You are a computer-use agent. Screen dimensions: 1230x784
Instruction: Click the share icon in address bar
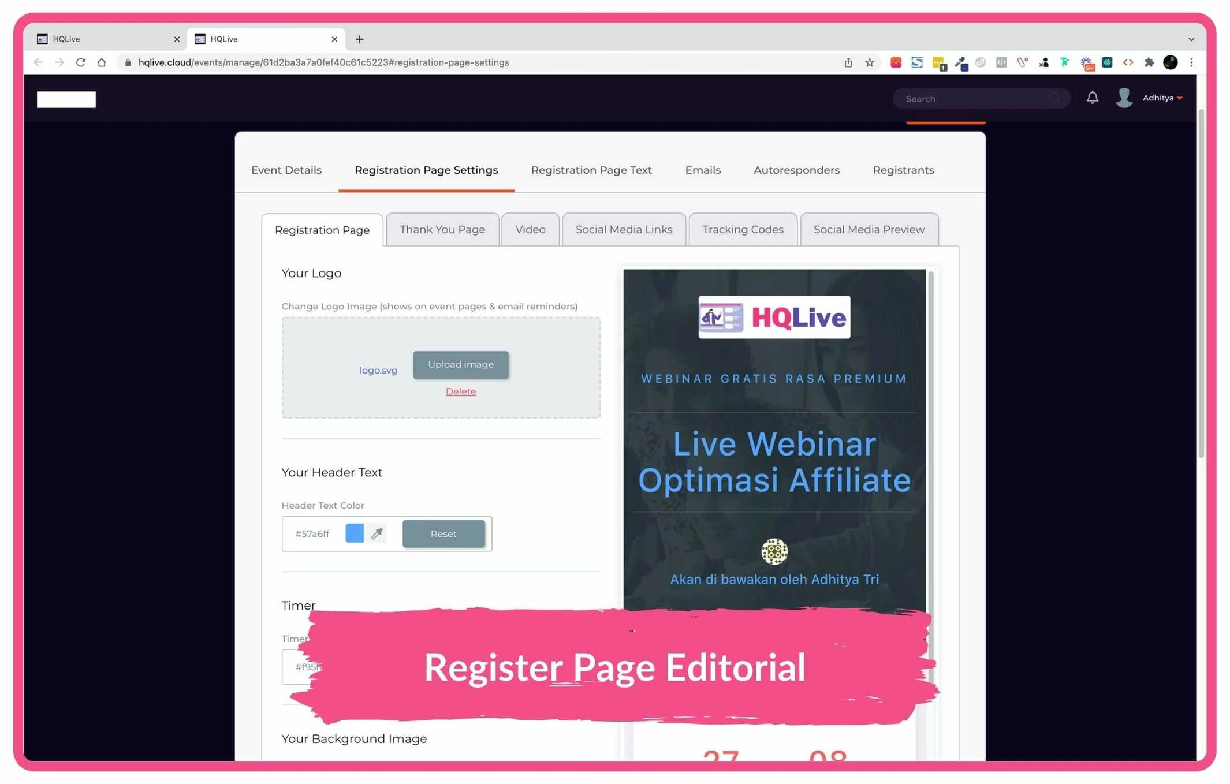[848, 62]
